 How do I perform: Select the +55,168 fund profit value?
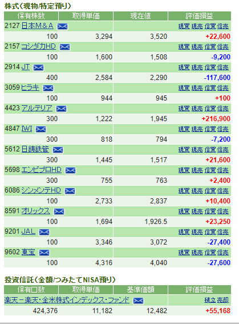(x=218, y=311)
